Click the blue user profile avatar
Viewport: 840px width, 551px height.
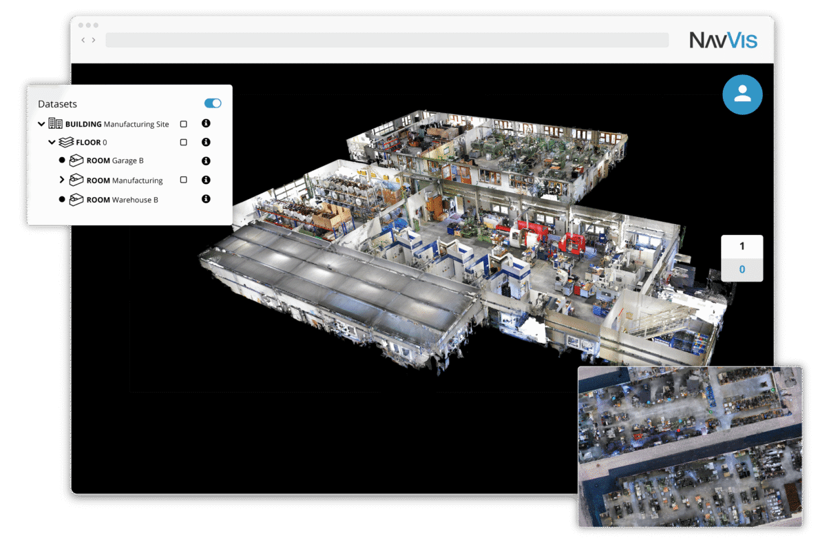742,95
